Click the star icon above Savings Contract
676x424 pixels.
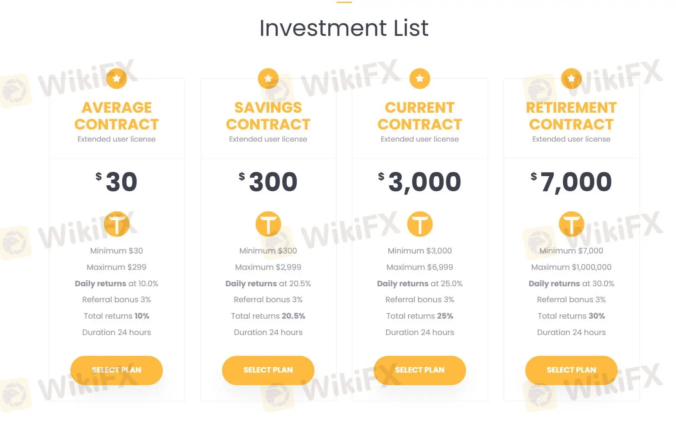pyautogui.click(x=268, y=79)
